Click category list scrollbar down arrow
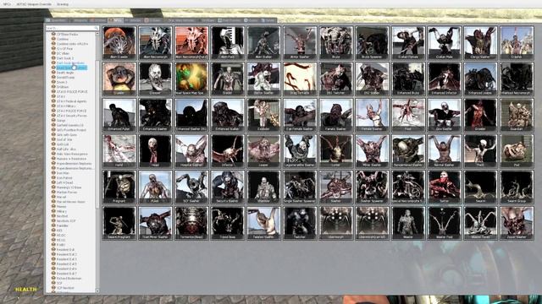Viewport: 542px width, 304px height. [97, 290]
